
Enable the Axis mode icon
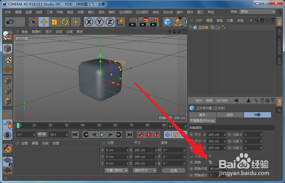[8, 114]
